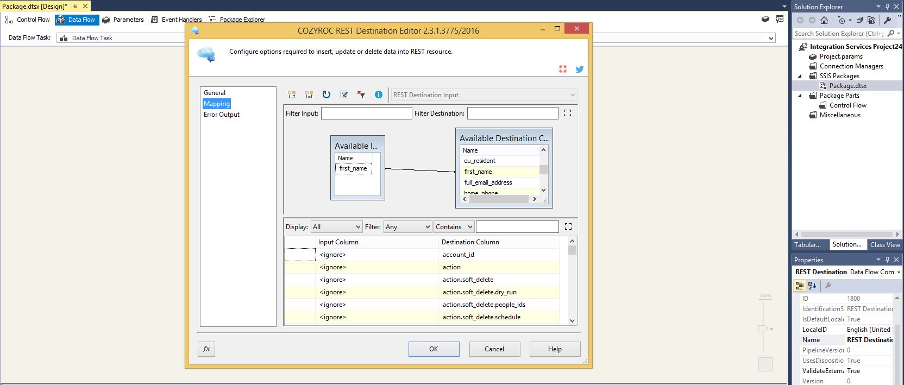
Task: Click the Filter Destination text field
Action: pyautogui.click(x=512, y=113)
